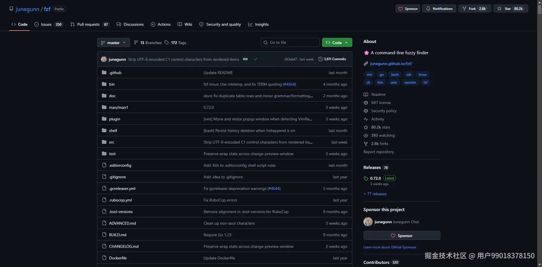Open the master branch dropdown

point(113,42)
